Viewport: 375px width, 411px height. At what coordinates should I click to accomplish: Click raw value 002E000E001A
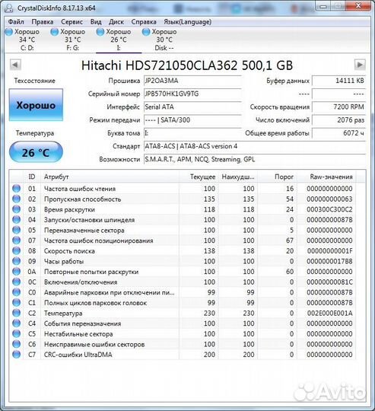tap(329, 314)
